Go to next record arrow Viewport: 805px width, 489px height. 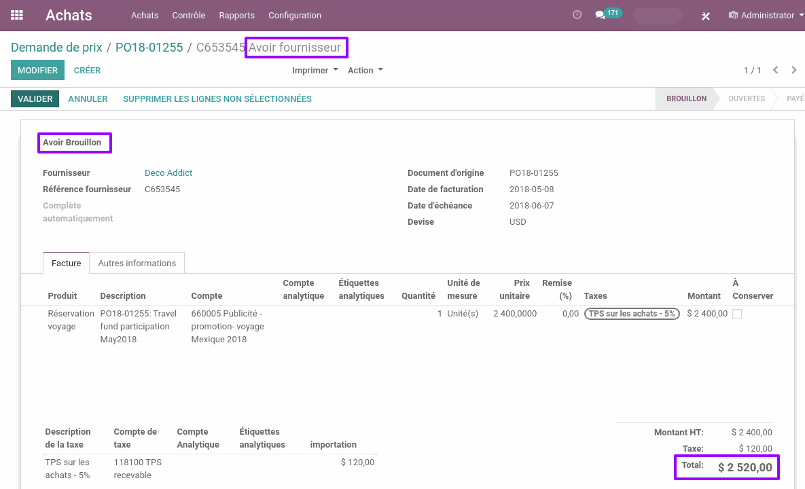[794, 70]
